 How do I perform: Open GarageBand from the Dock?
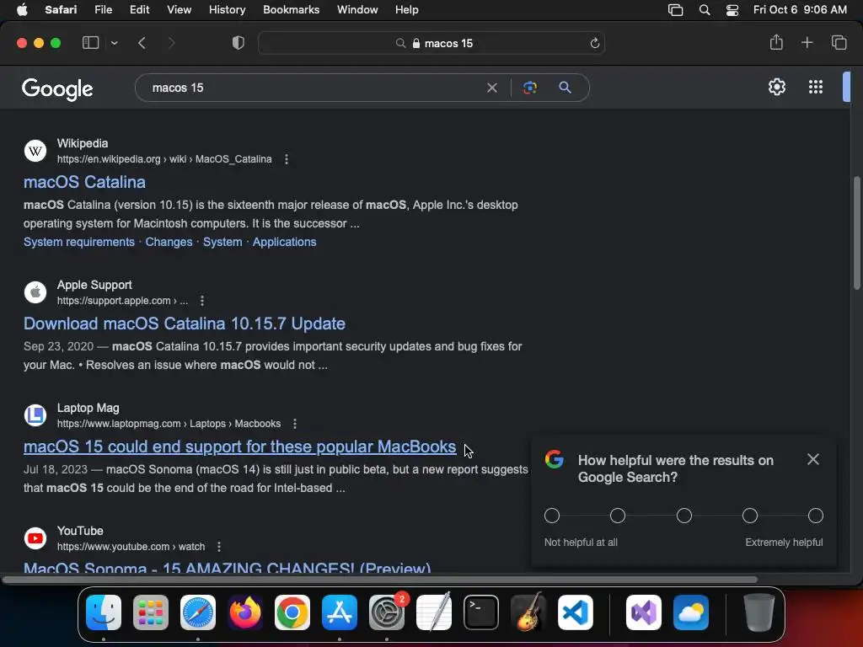pos(528,612)
